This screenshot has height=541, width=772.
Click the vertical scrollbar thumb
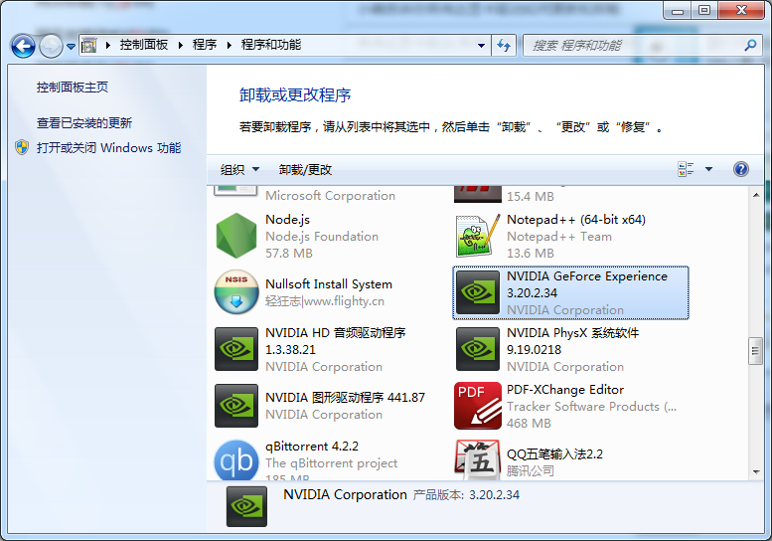[755, 351]
